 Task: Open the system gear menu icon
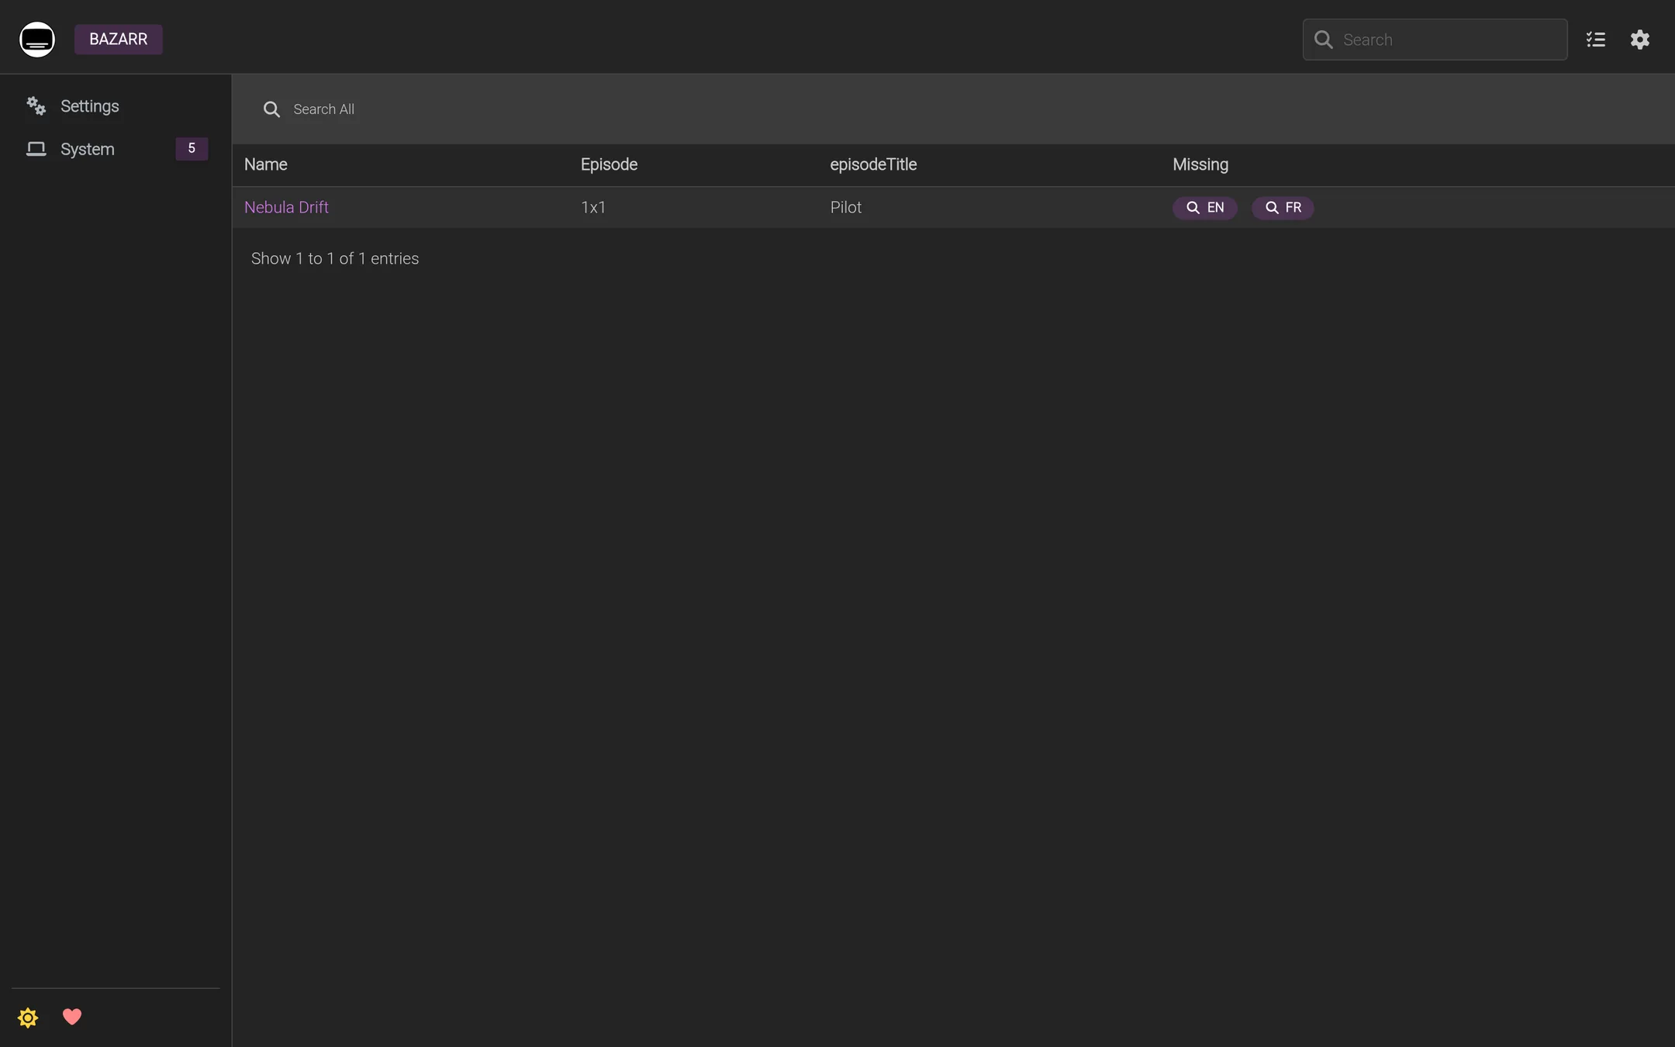(1640, 40)
